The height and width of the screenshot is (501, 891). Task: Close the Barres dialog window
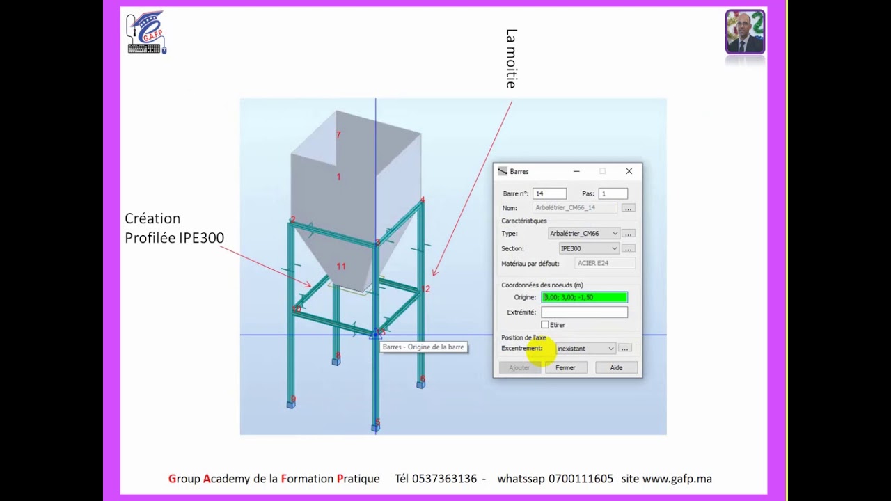pyautogui.click(x=629, y=171)
